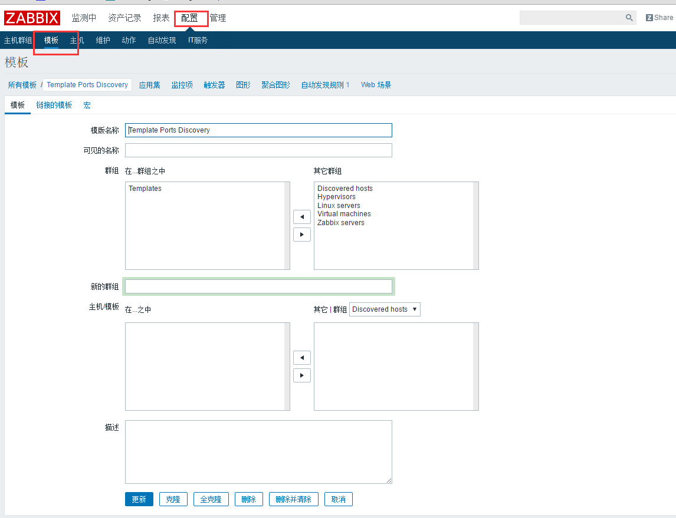Screen dimensions: 676x518
Task: Go to 主机群组 submenu
Action: click(x=18, y=40)
